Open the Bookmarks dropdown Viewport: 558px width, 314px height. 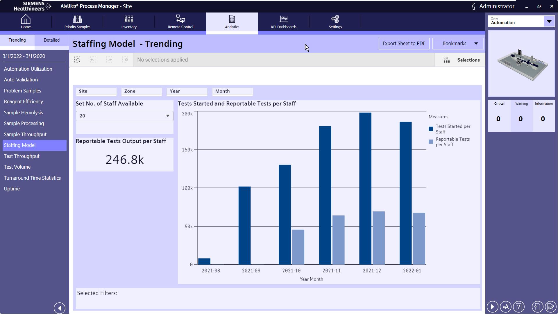pyautogui.click(x=458, y=44)
